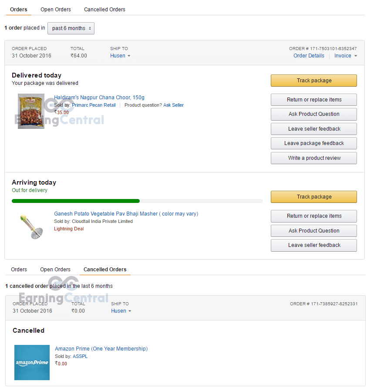Click the Amazon Prime product thumbnail
The image size is (367, 388).
tap(32, 362)
